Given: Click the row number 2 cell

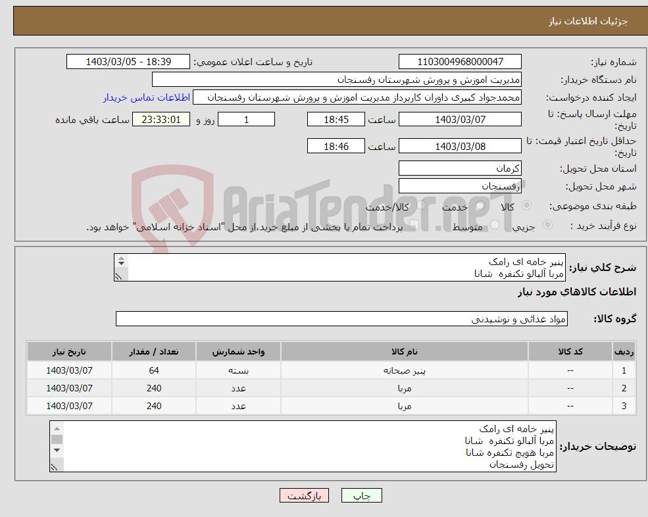Looking at the screenshot, I should pyautogui.click(x=624, y=388).
